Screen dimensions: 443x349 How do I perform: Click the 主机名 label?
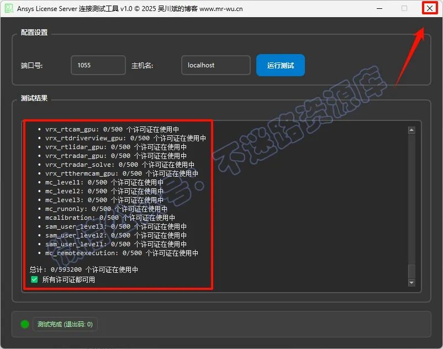(x=142, y=66)
